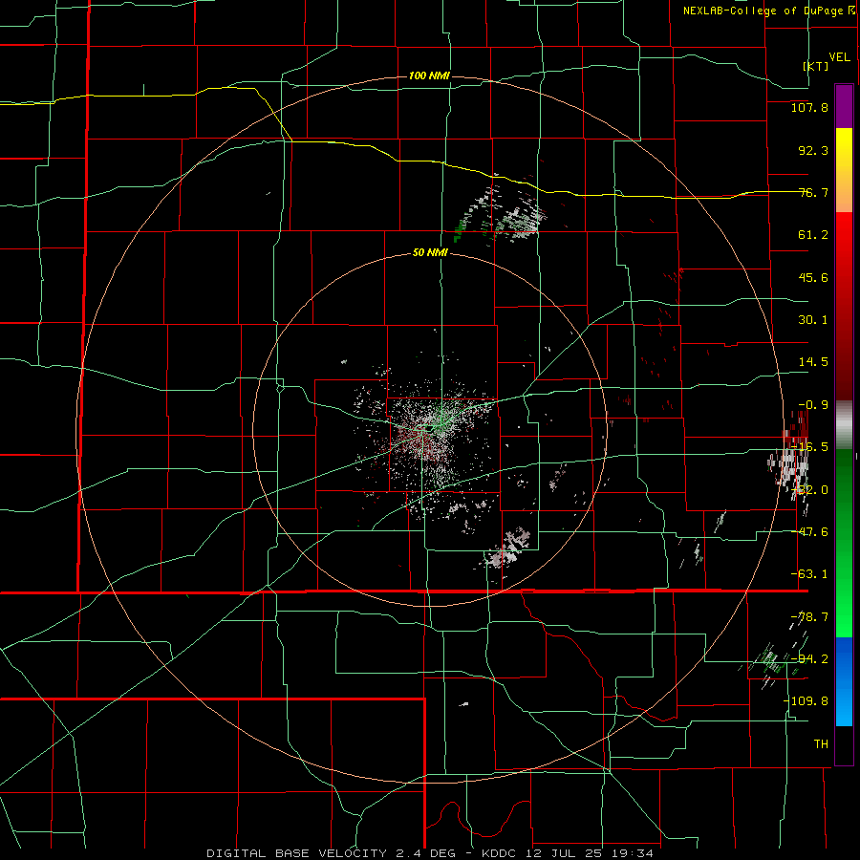Click the [KT] units label
The width and height of the screenshot is (860, 860).
[x=816, y=66]
